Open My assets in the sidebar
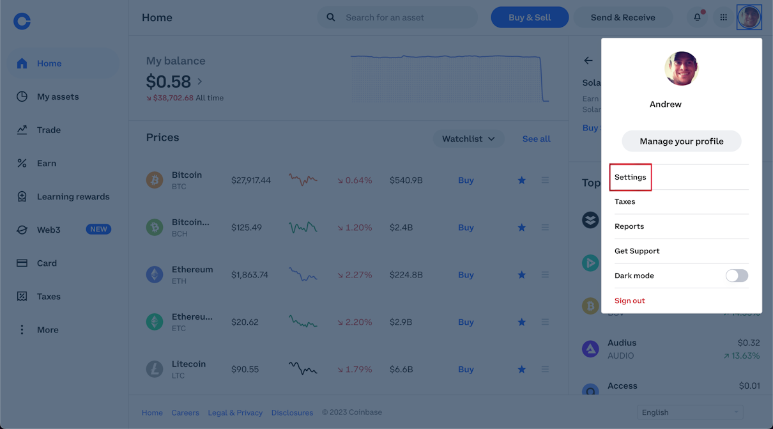 pyautogui.click(x=63, y=97)
